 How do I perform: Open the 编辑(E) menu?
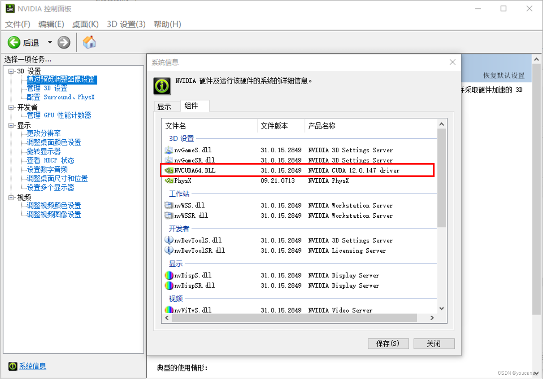click(51, 24)
